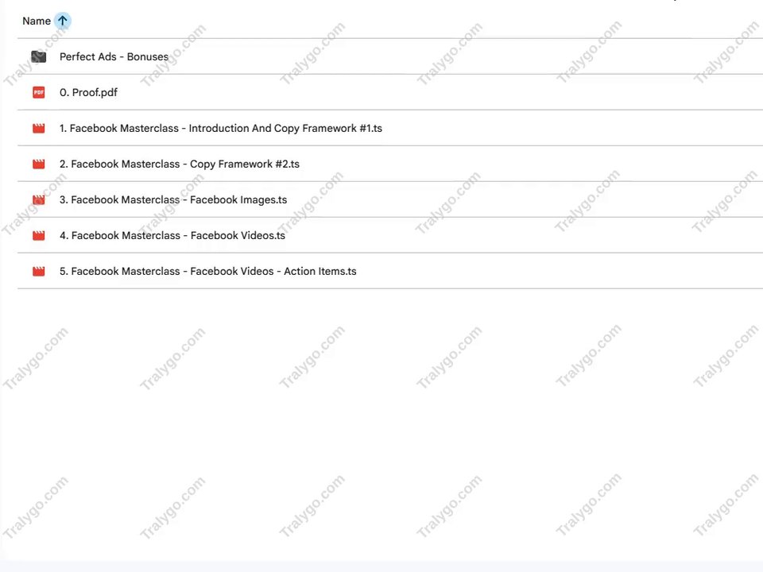Click video icon beside Action Items.ts file
The width and height of the screenshot is (763, 572).
38,272
